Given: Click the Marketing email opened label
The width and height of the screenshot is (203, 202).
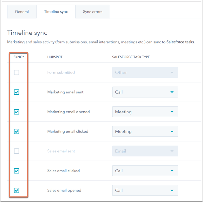Looking at the screenshot, I should tap(69, 112).
